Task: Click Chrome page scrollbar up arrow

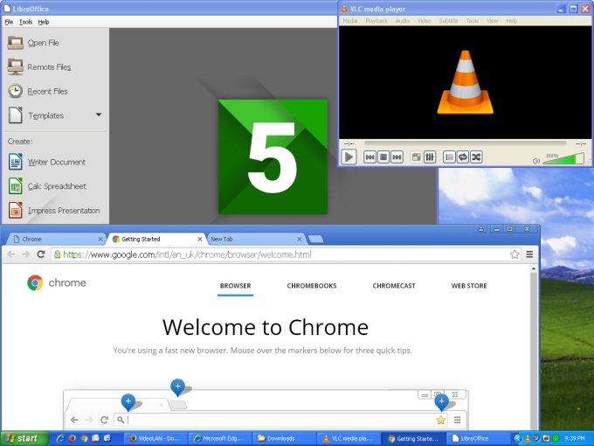Action: (534, 268)
